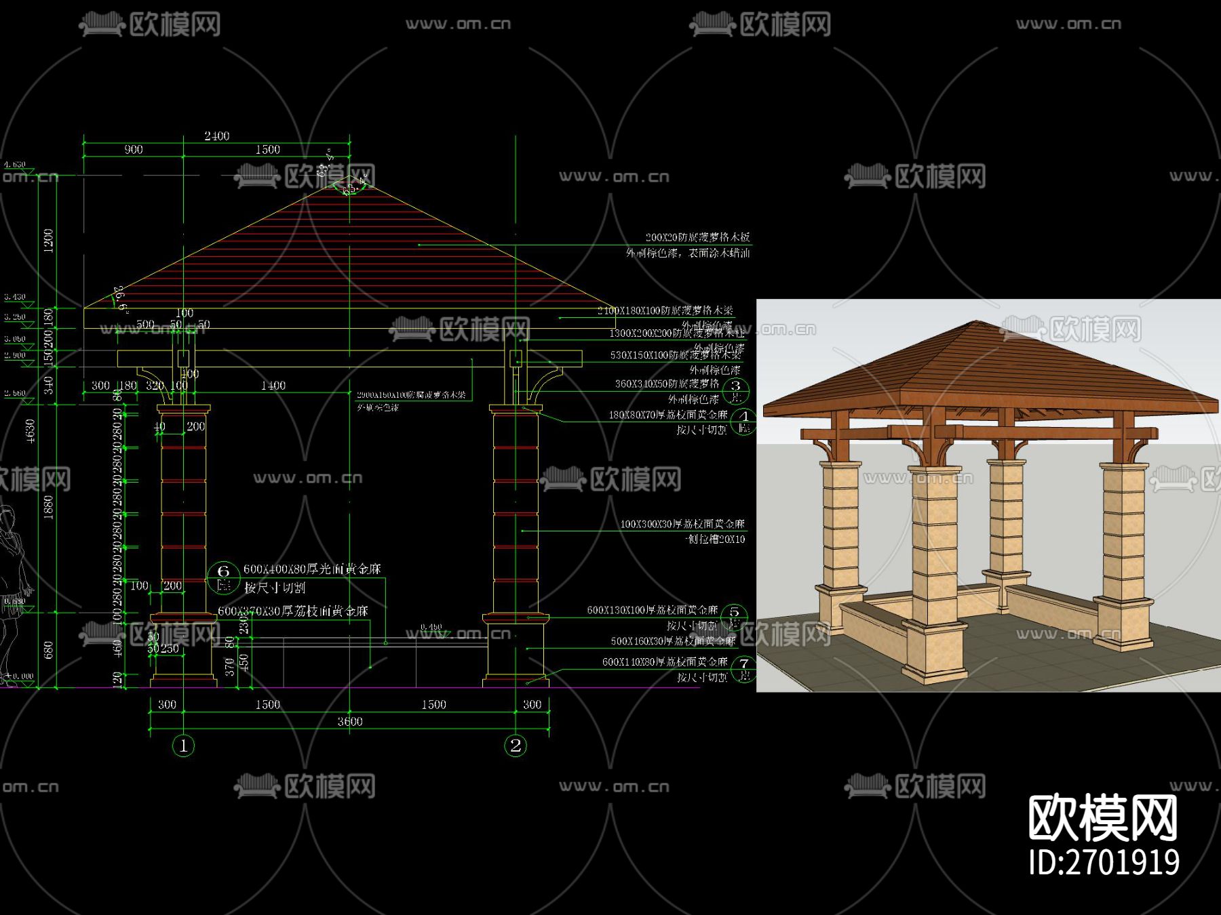Select the 1400 dimension text
The image size is (1221, 915).
pos(273,386)
